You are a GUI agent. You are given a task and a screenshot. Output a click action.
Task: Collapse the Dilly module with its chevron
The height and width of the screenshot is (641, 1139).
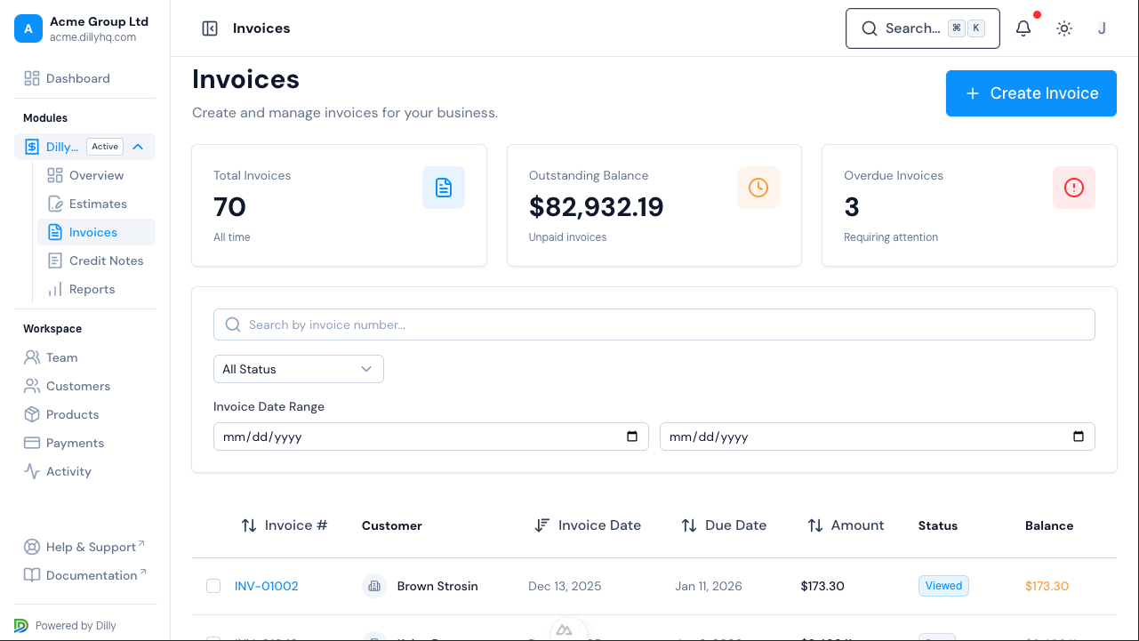click(x=138, y=146)
